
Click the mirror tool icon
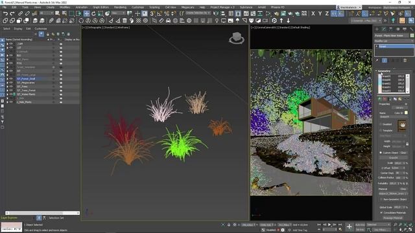(x=216, y=14)
